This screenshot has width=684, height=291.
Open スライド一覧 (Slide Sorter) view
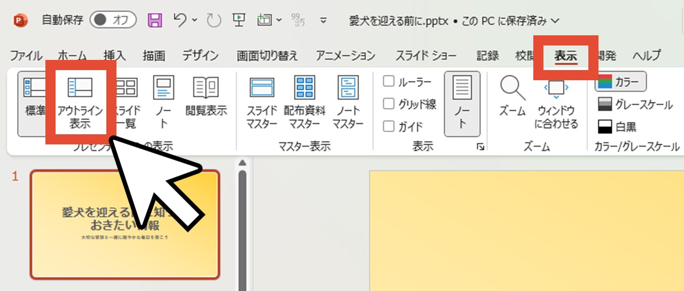click(126, 103)
